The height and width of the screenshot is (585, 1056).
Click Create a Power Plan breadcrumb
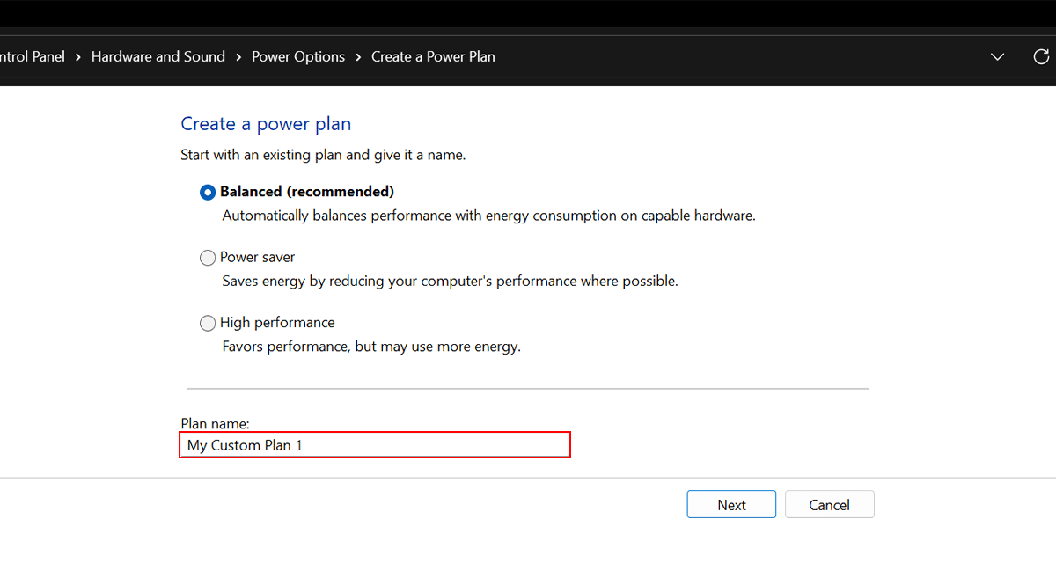pos(433,56)
